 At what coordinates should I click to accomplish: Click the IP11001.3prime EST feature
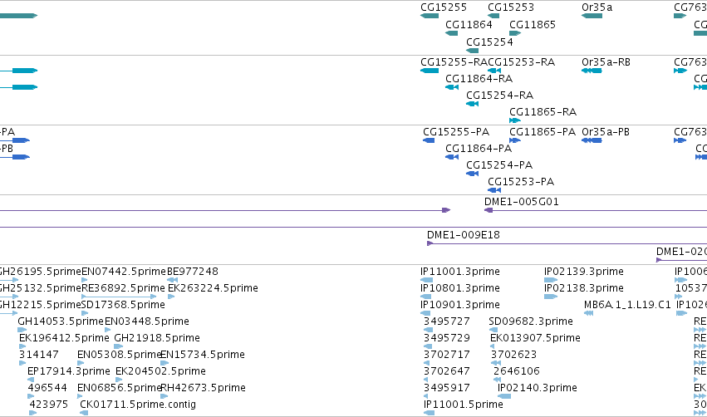click(426, 280)
